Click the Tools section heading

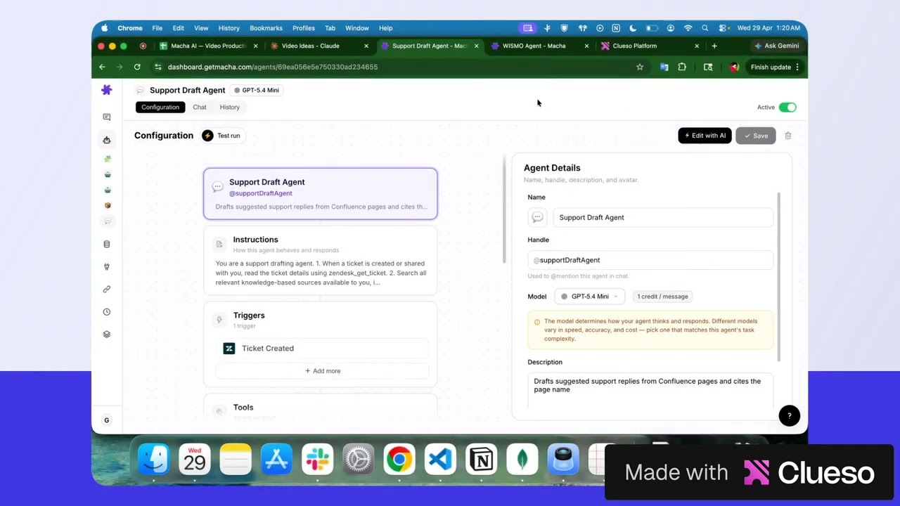tap(243, 408)
